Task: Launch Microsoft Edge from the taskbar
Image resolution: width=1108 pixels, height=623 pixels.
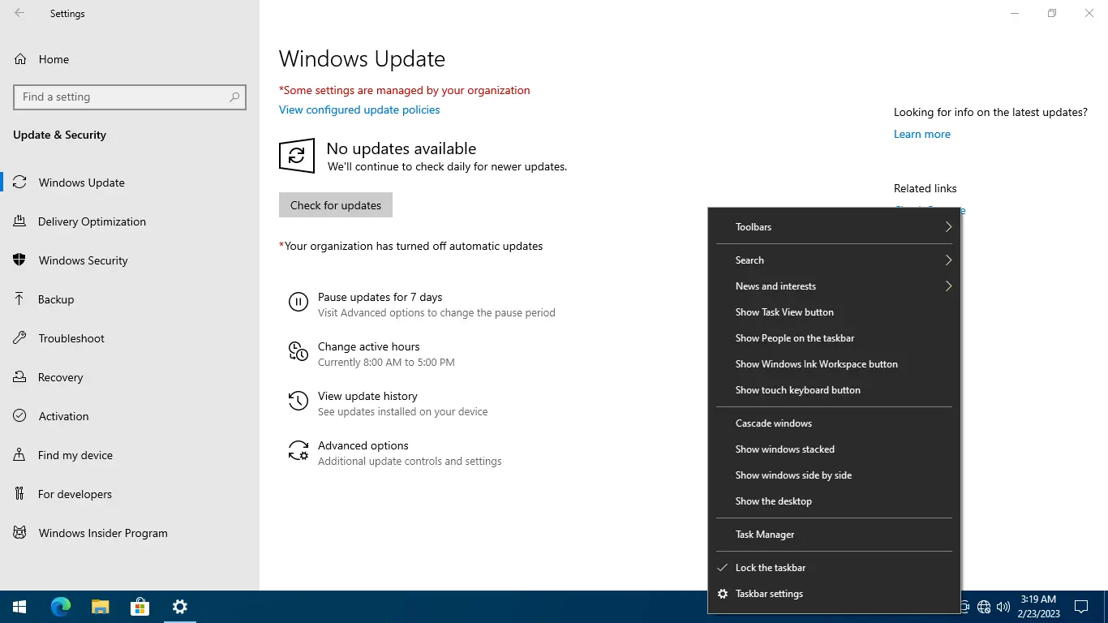Action: coord(60,607)
